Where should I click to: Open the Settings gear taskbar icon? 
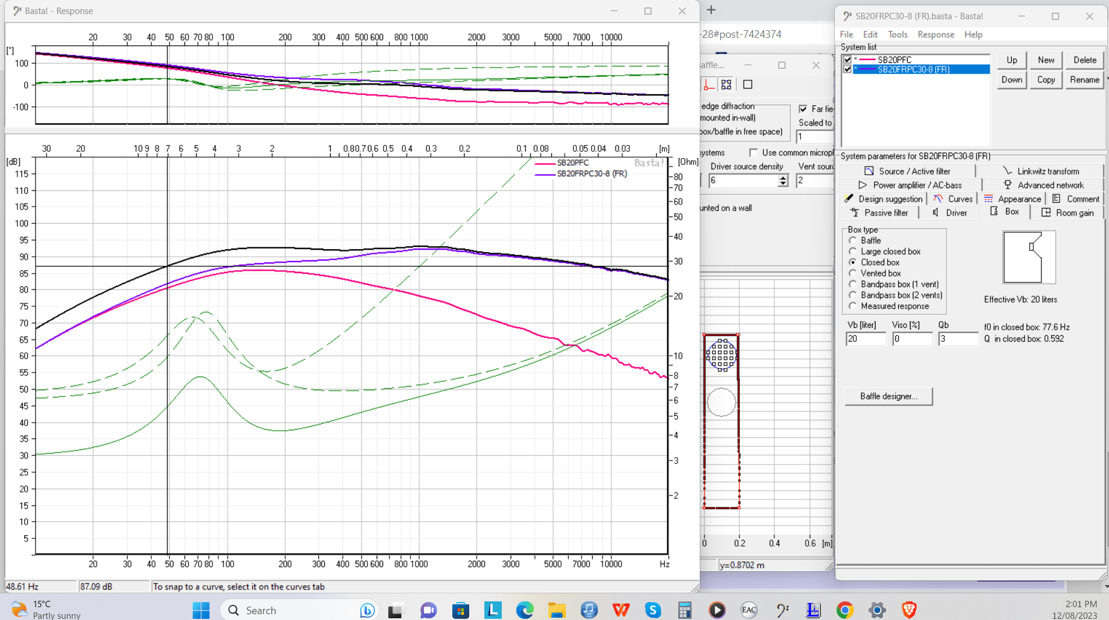tap(877, 610)
